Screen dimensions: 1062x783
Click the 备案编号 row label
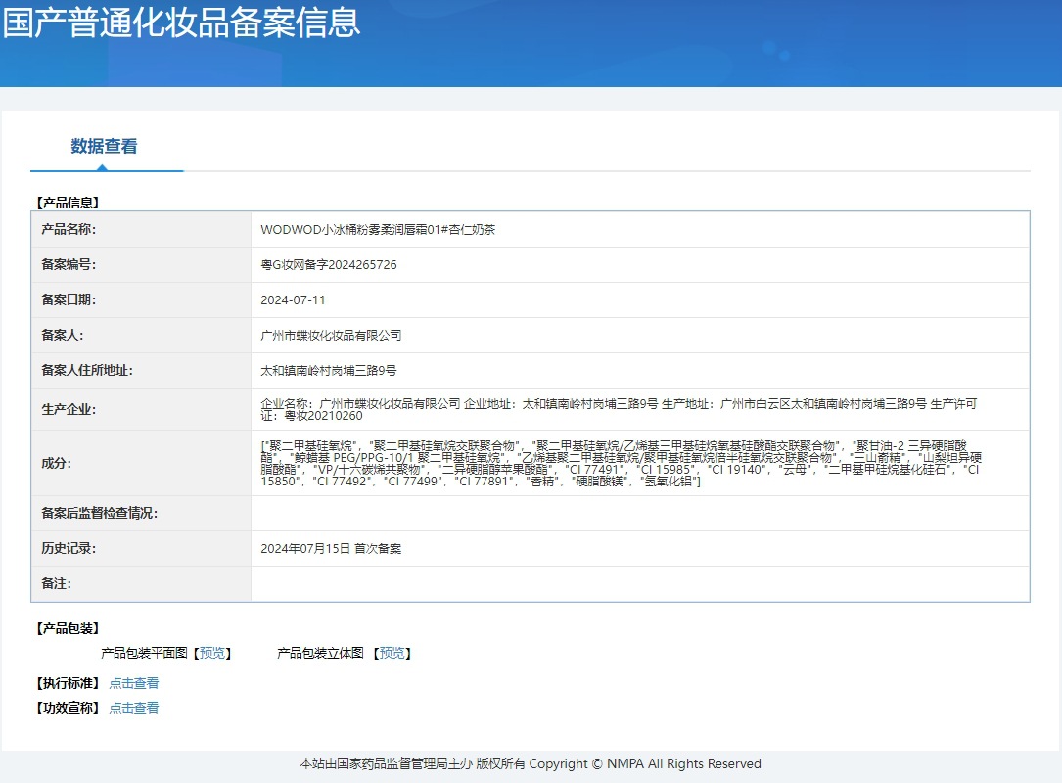69,265
